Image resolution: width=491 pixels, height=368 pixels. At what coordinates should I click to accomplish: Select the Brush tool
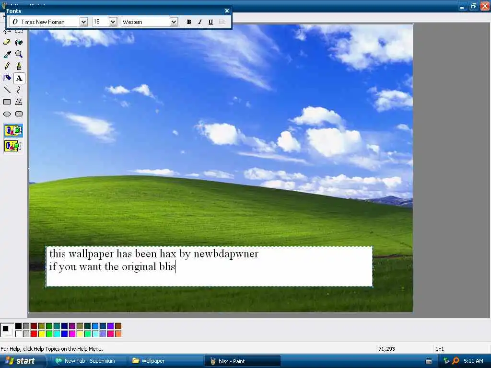coord(19,66)
